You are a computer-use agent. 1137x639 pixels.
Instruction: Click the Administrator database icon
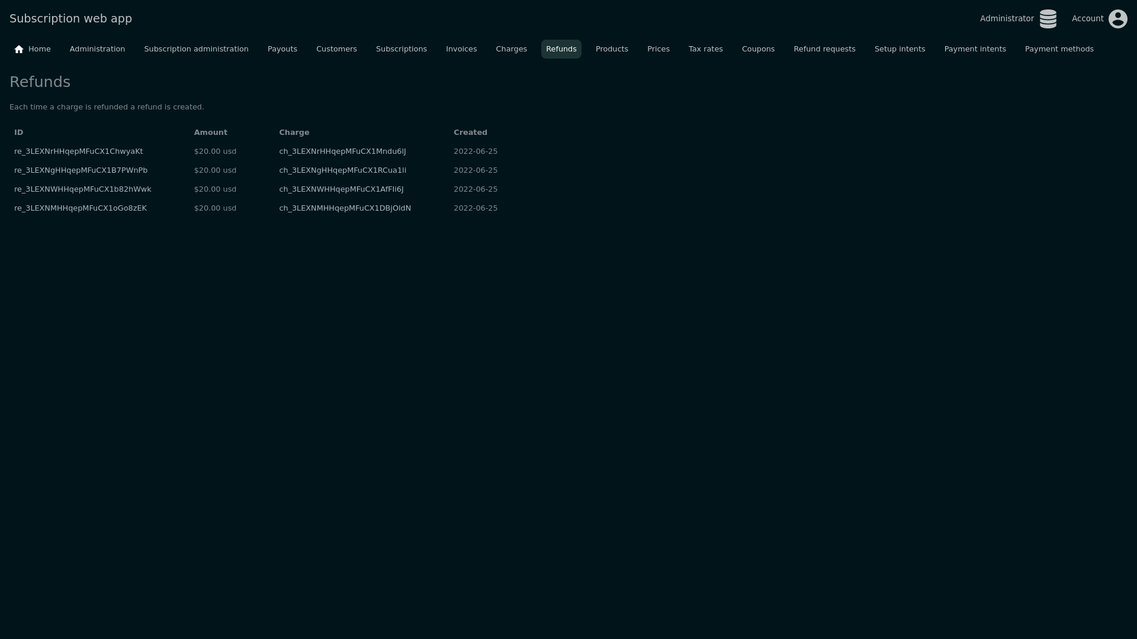click(x=1048, y=19)
